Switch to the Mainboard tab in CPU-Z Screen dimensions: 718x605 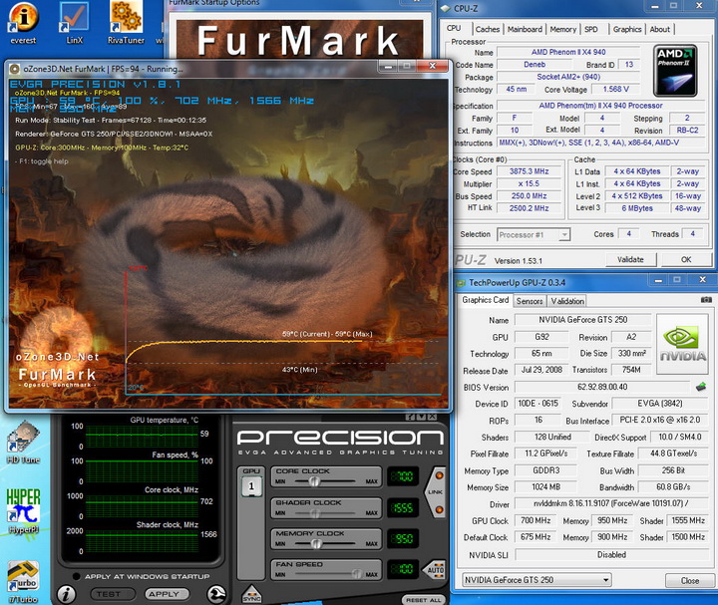point(525,29)
